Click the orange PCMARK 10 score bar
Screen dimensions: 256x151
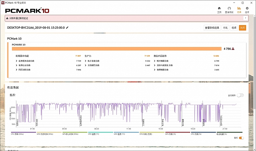[117, 49]
